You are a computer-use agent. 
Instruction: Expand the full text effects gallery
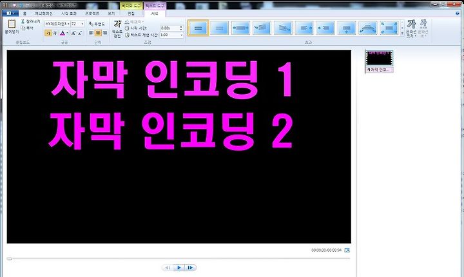402,33
